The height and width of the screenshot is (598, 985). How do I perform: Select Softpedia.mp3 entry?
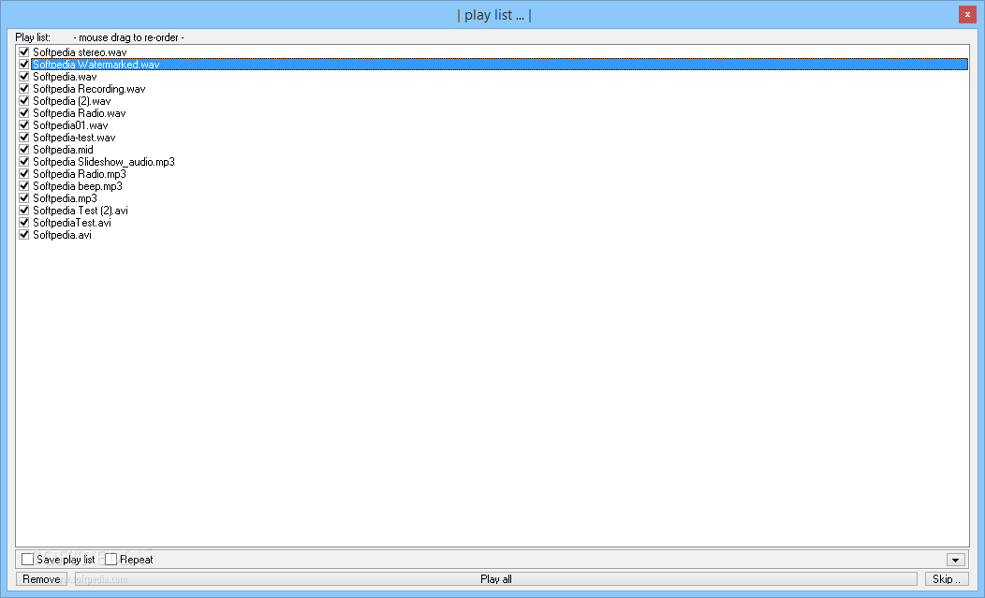tap(65, 197)
